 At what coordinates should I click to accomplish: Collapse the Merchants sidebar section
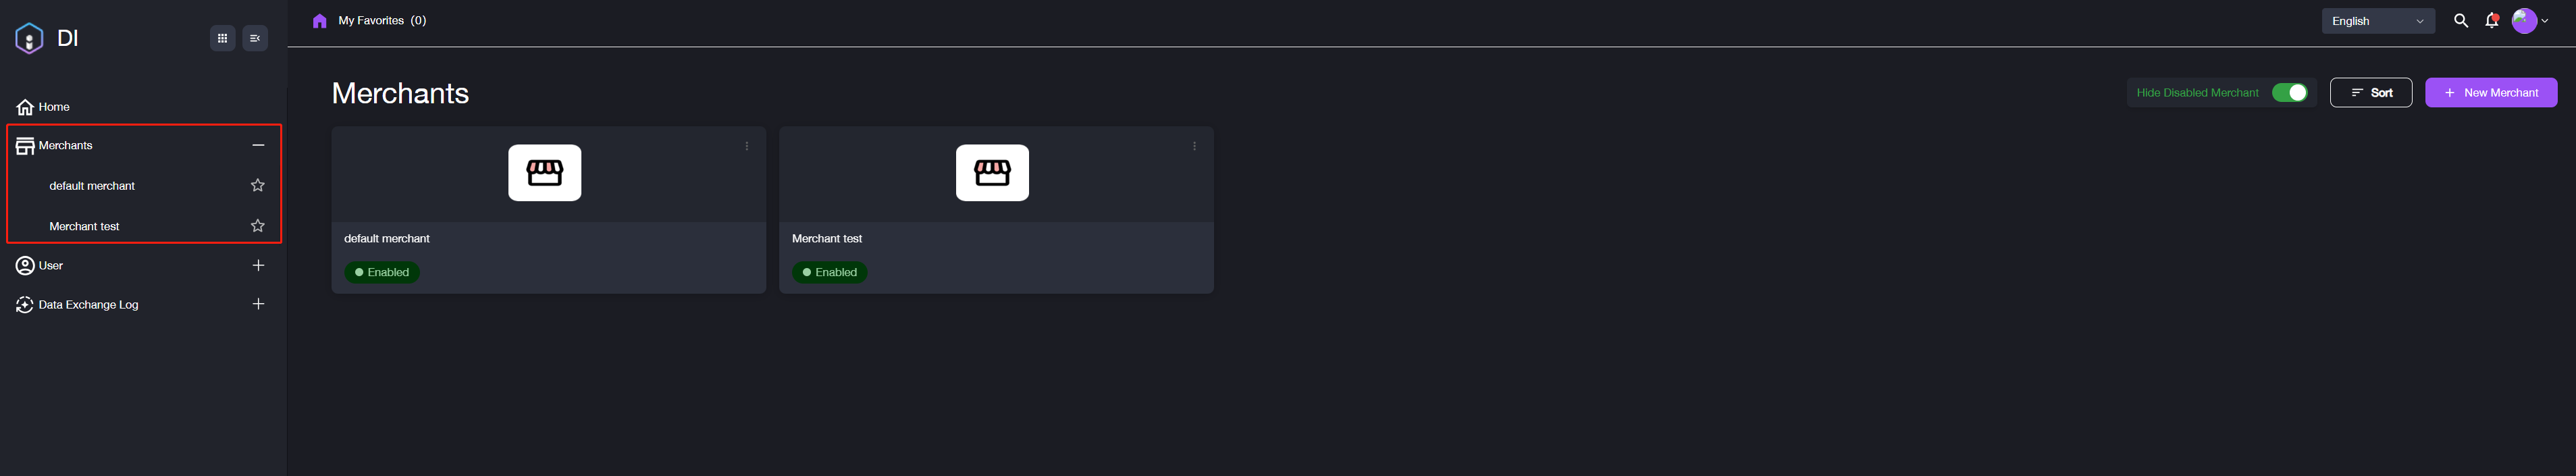258,146
